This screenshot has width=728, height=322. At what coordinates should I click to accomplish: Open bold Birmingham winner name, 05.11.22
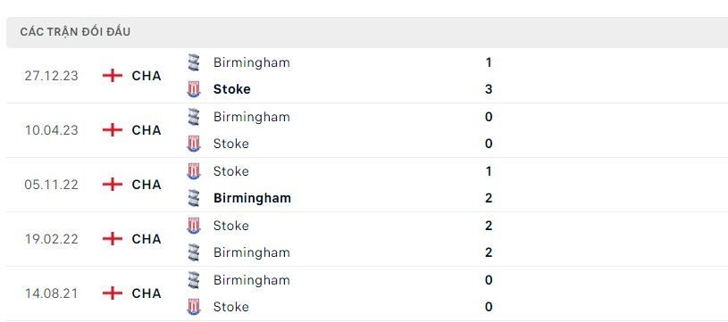tap(252, 198)
